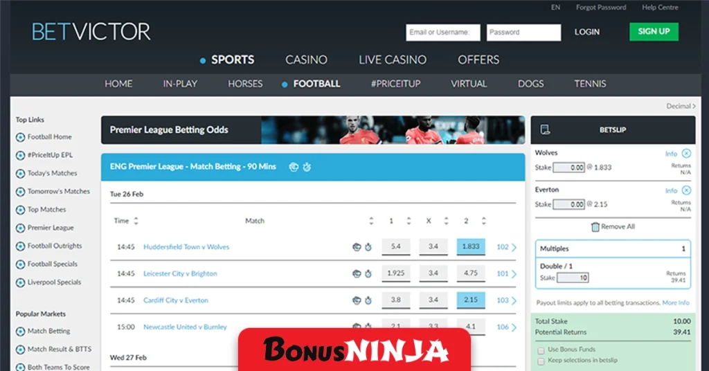Select 3.8 odds for Cardiff City win
Image resolution: width=709 pixels, height=371 pixels.
(395, 300)
